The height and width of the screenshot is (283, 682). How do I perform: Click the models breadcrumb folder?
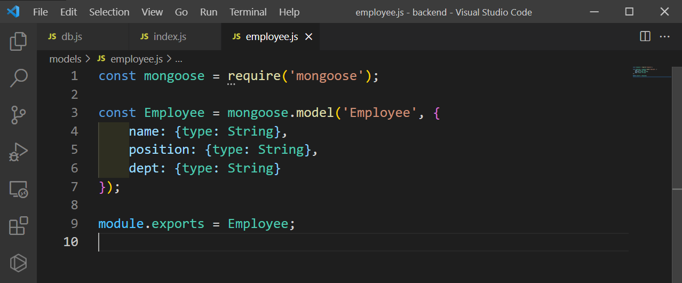point(65,59)
